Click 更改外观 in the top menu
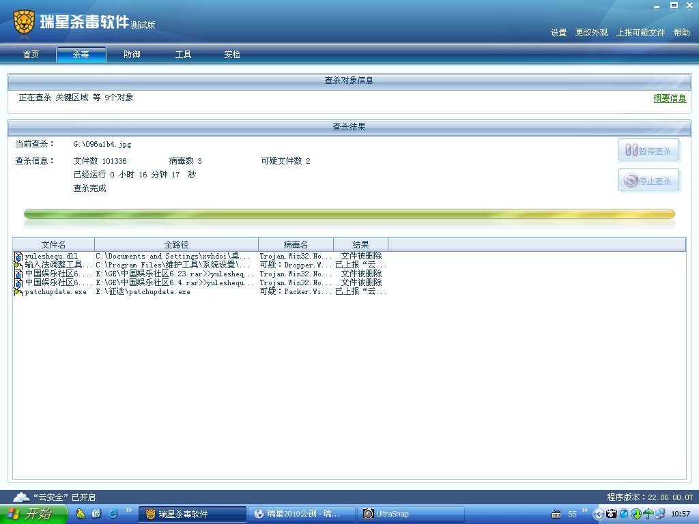The width and height of the screenshot is (699, 524). click(x=592, y=33)
